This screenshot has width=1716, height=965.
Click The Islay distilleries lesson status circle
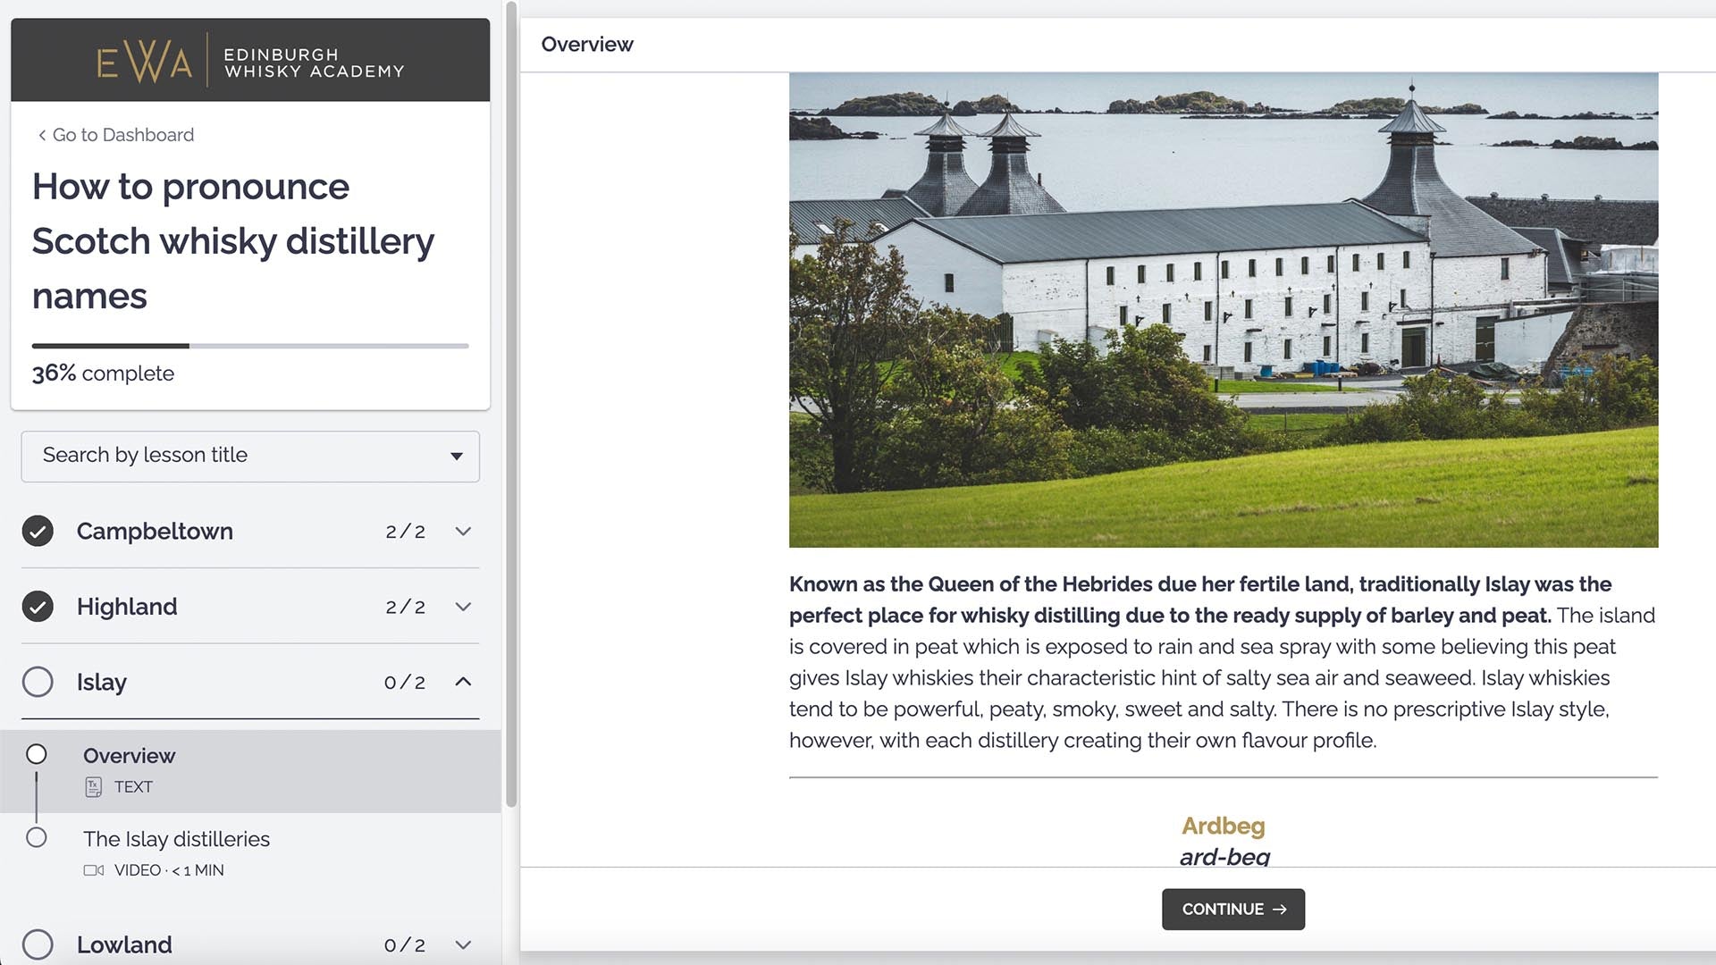37,838
